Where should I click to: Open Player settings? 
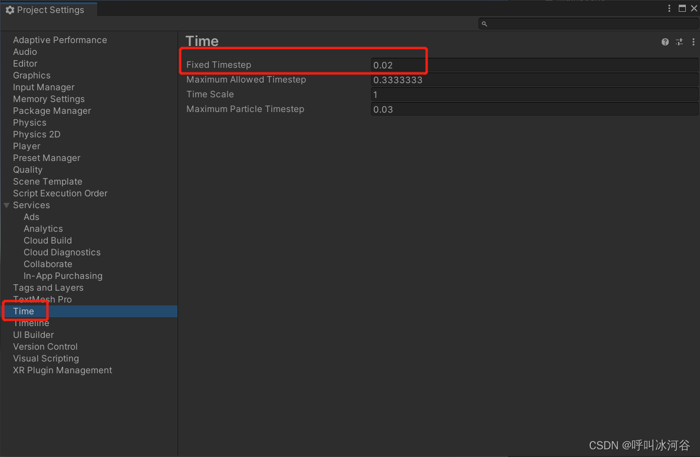27,146
